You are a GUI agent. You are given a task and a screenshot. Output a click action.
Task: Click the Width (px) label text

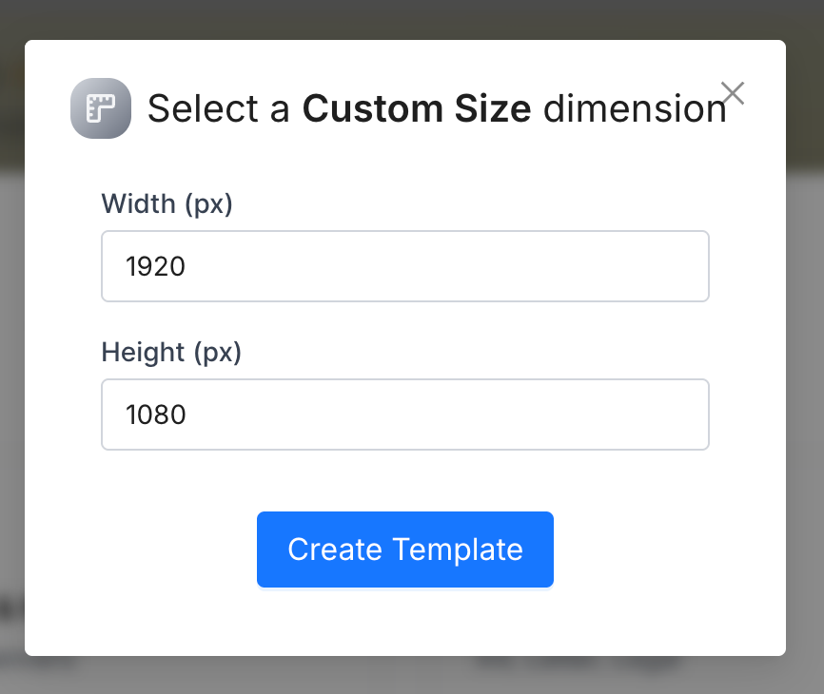(166, 203)
